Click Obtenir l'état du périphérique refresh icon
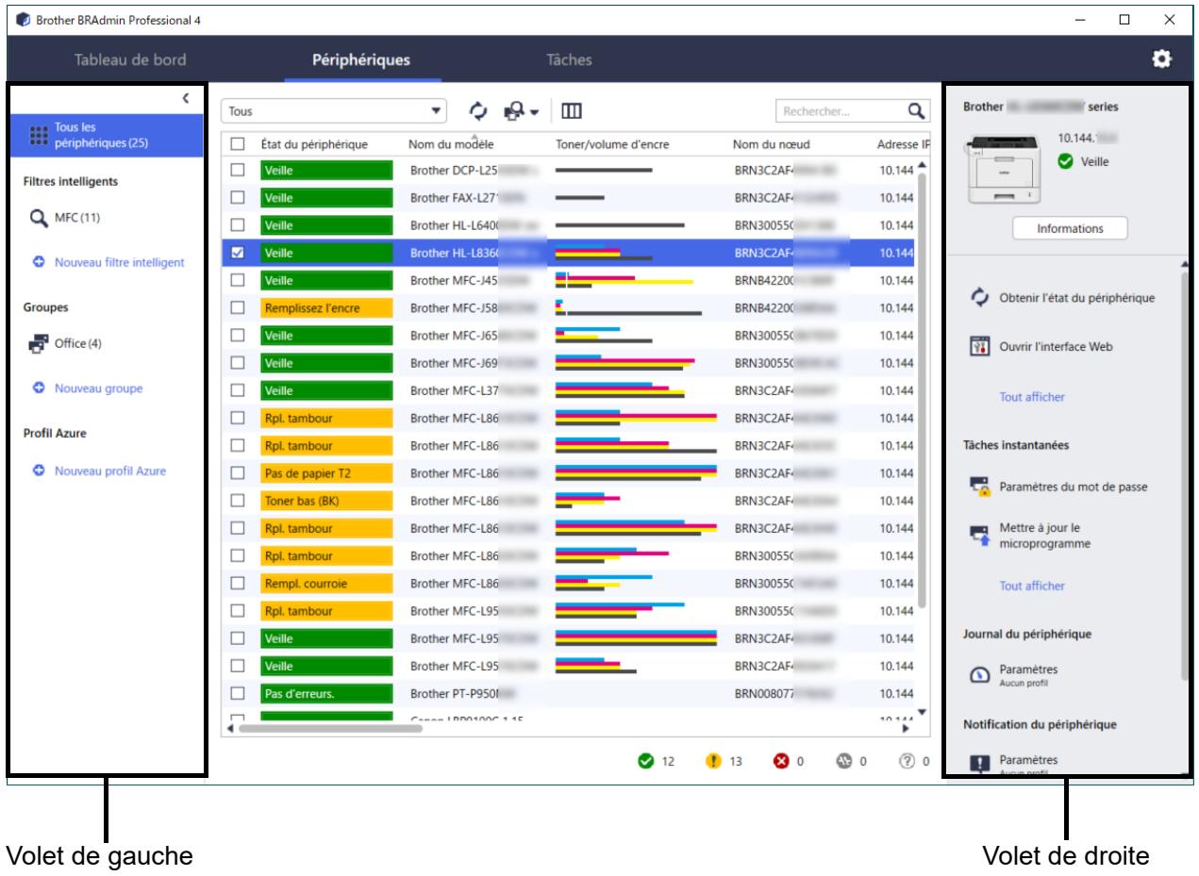1199x876 pixels. (979, 298)
